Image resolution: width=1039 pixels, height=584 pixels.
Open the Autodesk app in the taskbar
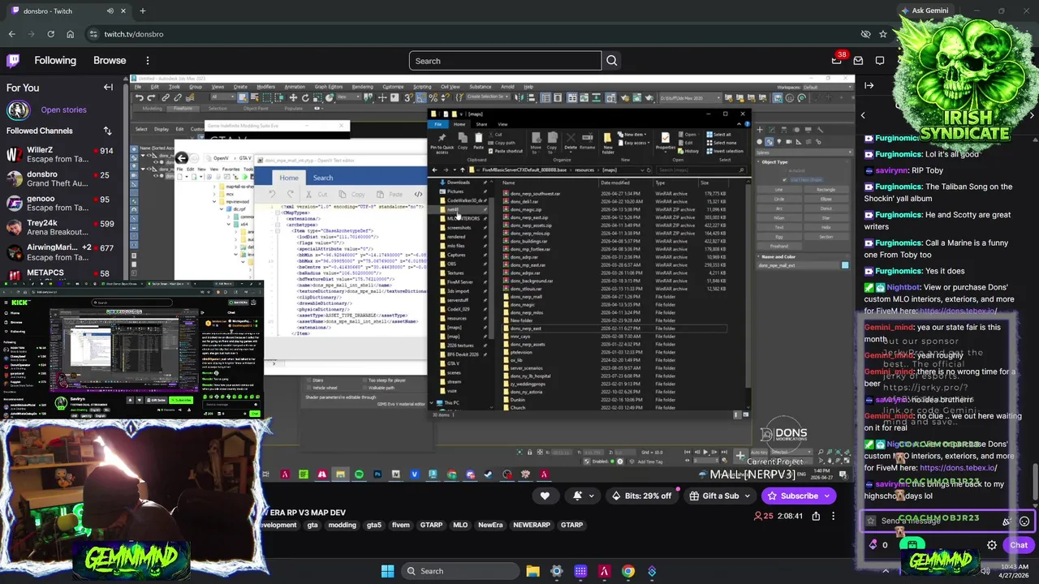coord(604,571)
